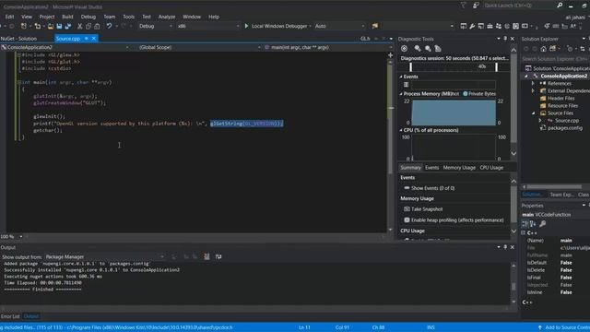Open the Debug menu
This screenshot has height=332, width=590.
tap(88, 17)
